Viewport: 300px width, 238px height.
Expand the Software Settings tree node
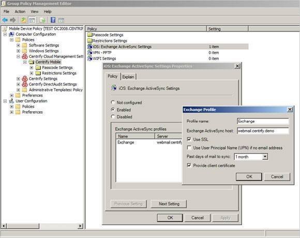pos(18,46)
